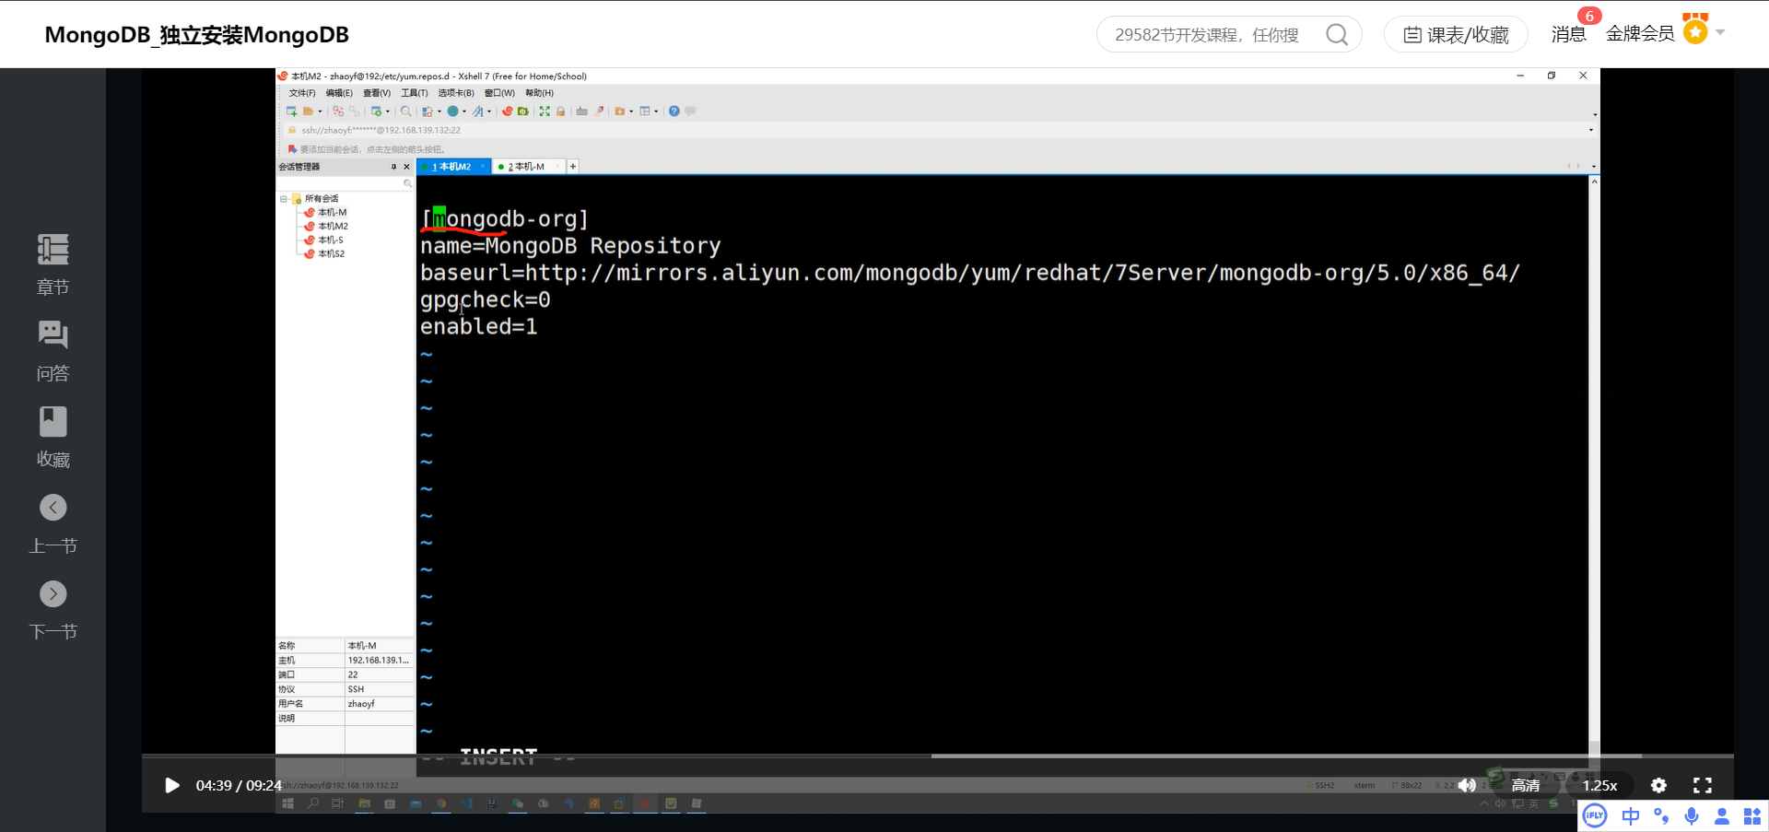Screen dimensions: 1769x832
Task: Click the red Xshell swirl icon in toolbar
Action: 507,111
